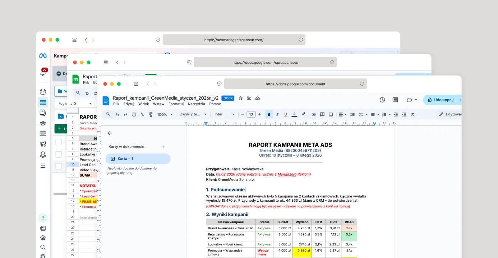
Task: Open the text color swatch
Action: point(294,114)
